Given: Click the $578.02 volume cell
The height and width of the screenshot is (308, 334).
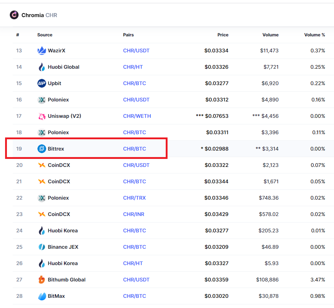Looking at the screenshot, I should point(269,214).
